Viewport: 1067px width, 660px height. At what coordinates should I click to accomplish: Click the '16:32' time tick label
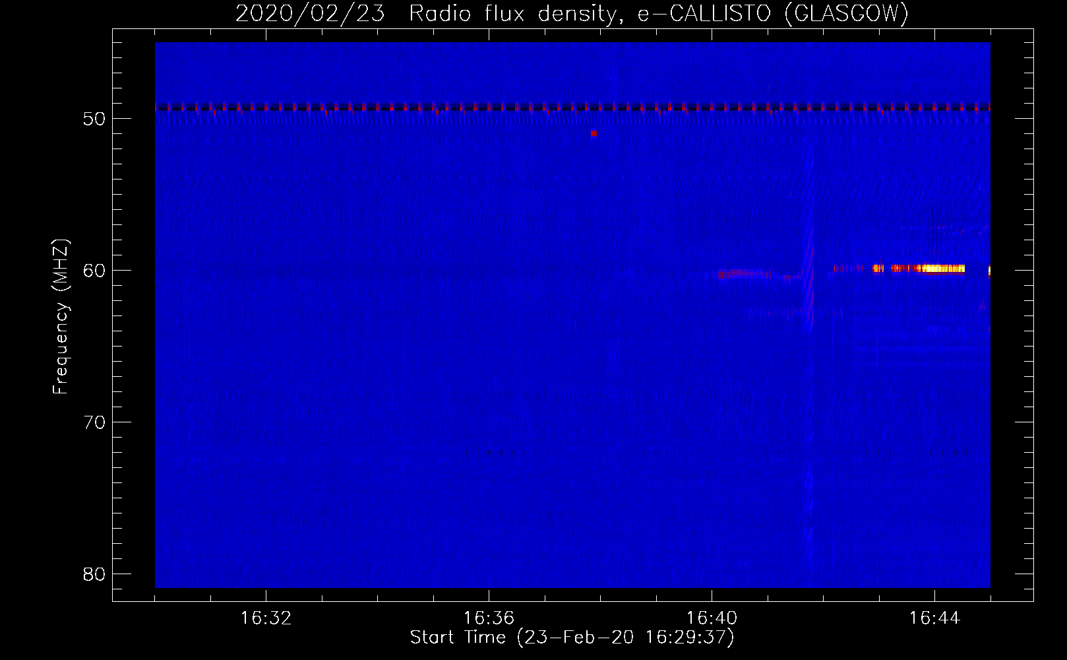266,618
